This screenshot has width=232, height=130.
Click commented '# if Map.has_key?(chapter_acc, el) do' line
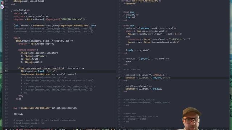tap(43, 77)
